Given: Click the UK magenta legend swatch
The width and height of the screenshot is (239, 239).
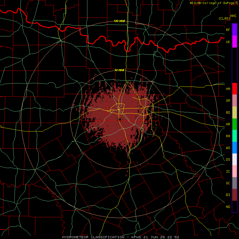Looking at the screenshot, I should [234, 42].
